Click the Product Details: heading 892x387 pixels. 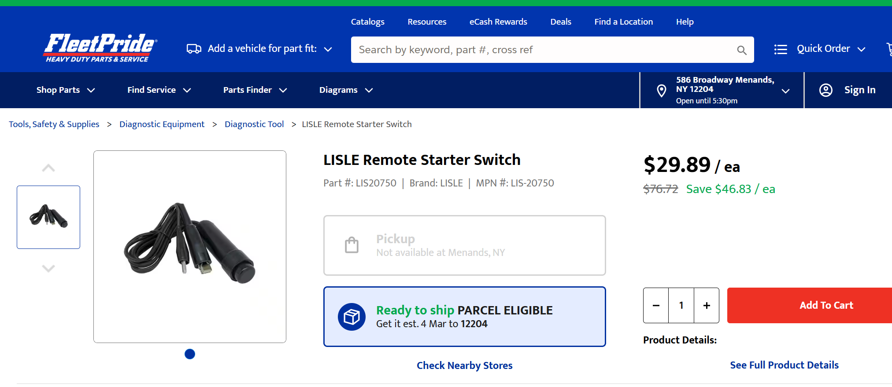[680, 340]
